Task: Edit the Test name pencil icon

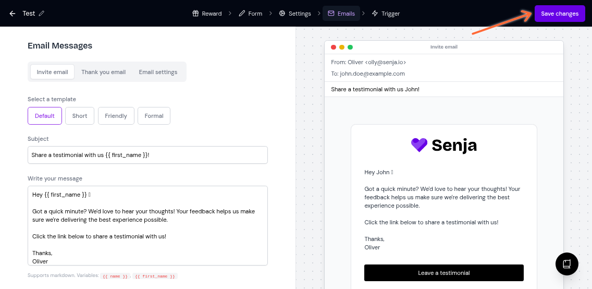Action: point(42,14)
